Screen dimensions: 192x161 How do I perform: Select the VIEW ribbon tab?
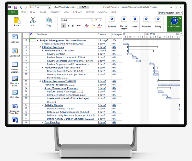tap(66, 12)
